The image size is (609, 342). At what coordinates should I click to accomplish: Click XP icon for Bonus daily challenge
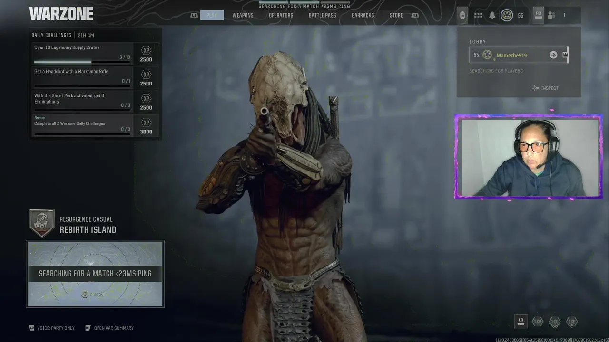pyautogui.click(x=146, y=123)
